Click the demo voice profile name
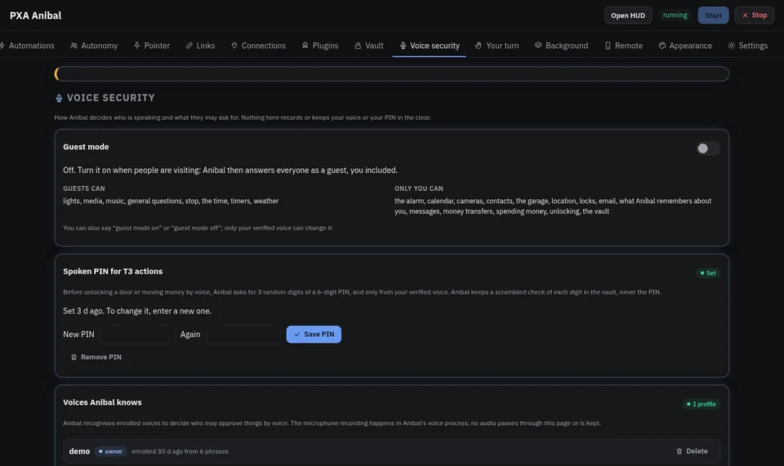Image resolution: width=784 pixels, height=466 pixels. click(x=79, y=451)
